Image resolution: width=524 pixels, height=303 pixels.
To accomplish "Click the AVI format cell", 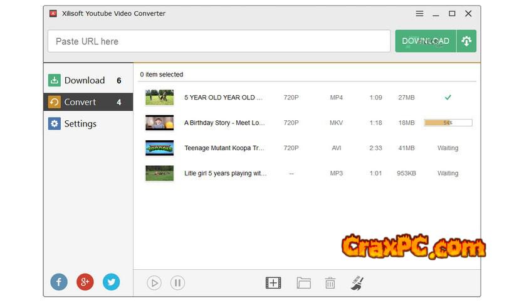I will pyautogui.click(x=336, y=148).
